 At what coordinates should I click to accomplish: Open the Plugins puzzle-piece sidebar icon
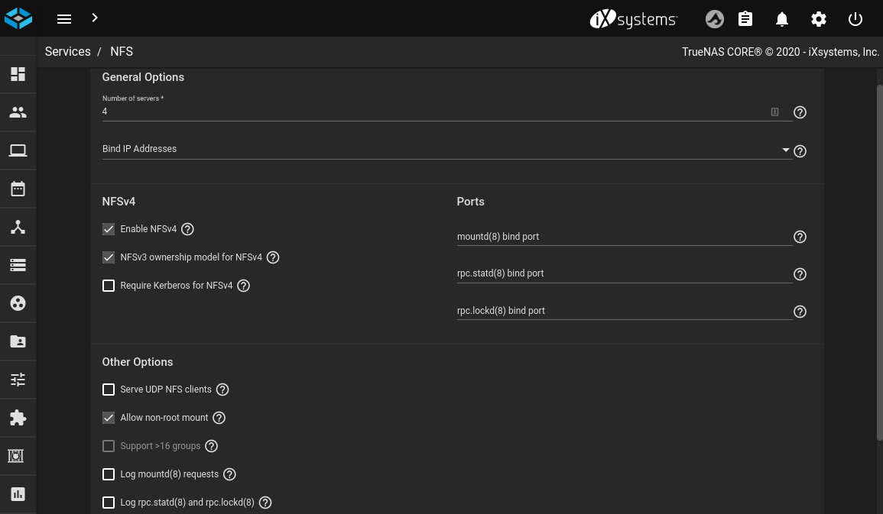(x=18, y=418)
